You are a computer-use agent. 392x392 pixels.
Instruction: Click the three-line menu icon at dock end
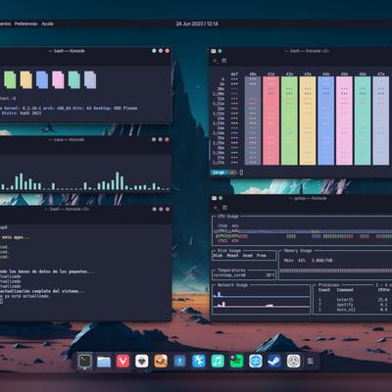pyautogui.click(x=311, y=361)
